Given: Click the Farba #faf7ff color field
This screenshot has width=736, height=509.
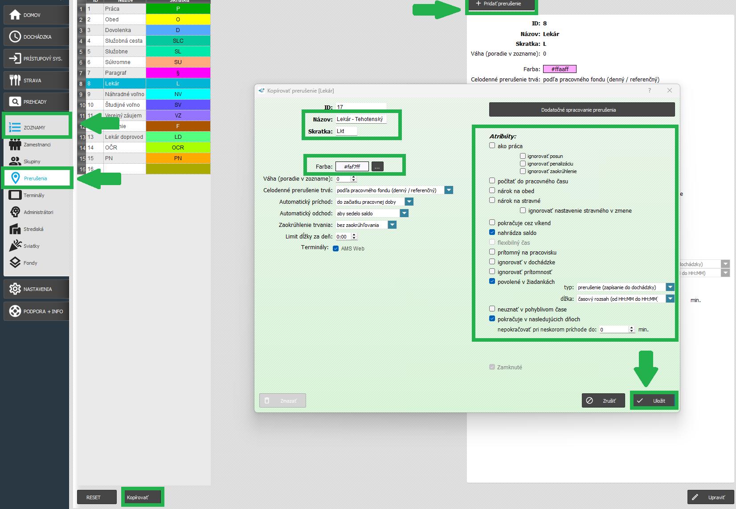Looking at the screenshot, I should [352, 167].
